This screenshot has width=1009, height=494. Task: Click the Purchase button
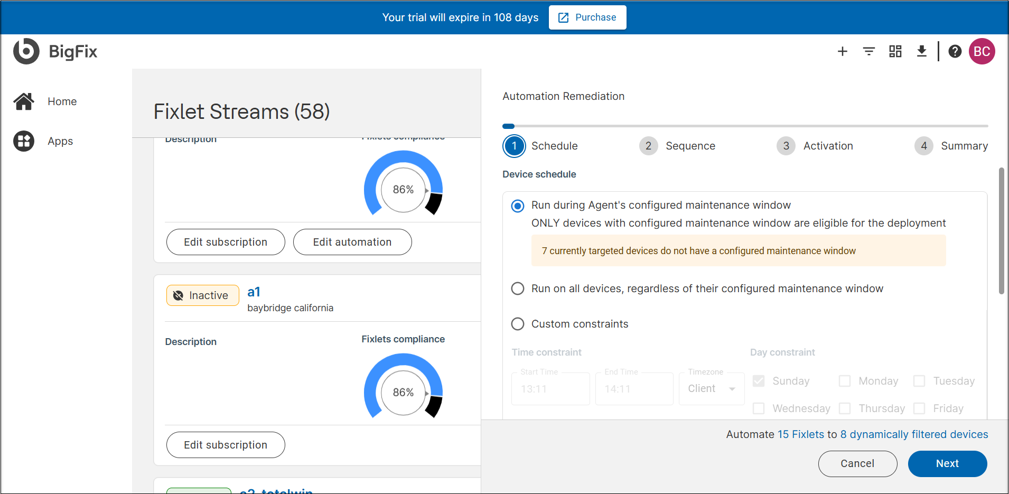pyautogui.click(x=587, y=17)
